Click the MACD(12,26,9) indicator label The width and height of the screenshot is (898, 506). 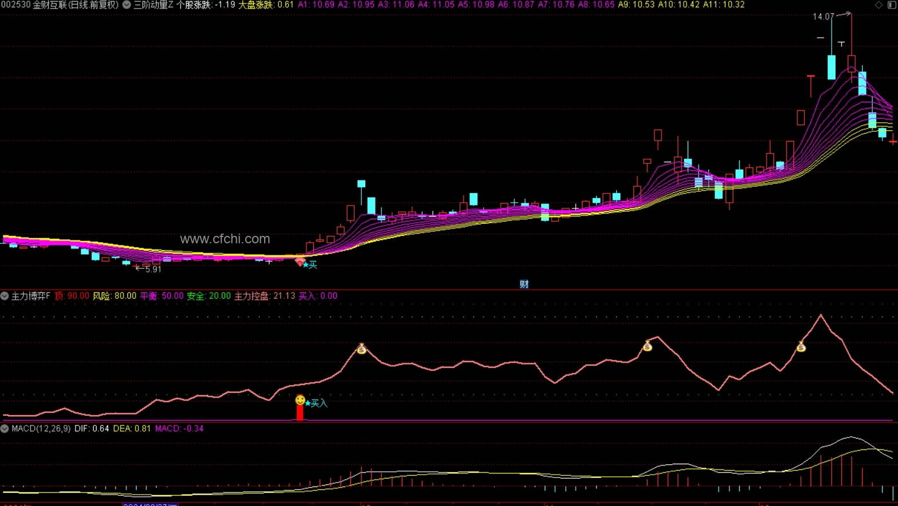(41, 428)
